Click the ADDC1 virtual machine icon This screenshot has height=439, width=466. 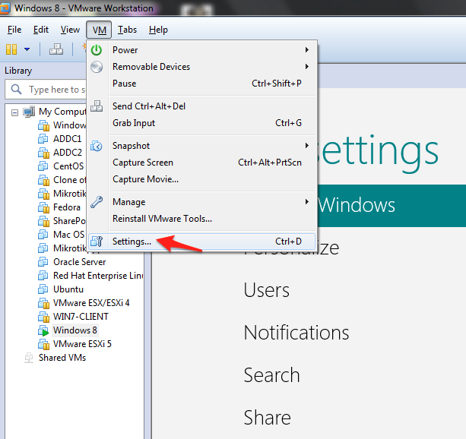coord(43,139)
